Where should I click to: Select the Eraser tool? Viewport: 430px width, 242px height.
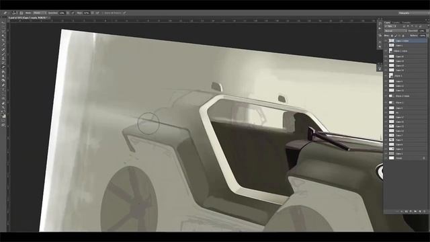3,67
